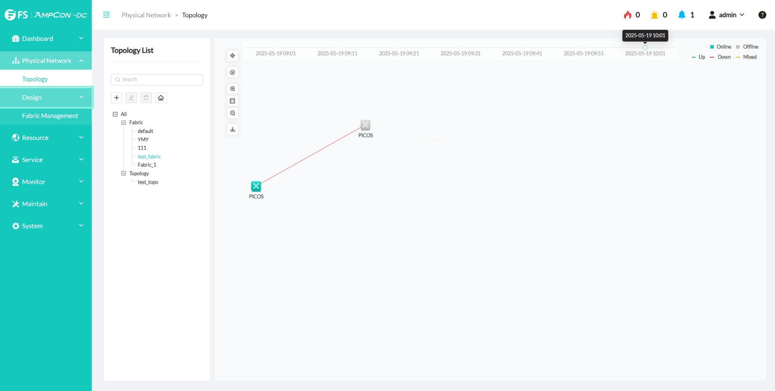Open the help question mark icon
Viewport: 775px width, 391px height.
(762, 15)
